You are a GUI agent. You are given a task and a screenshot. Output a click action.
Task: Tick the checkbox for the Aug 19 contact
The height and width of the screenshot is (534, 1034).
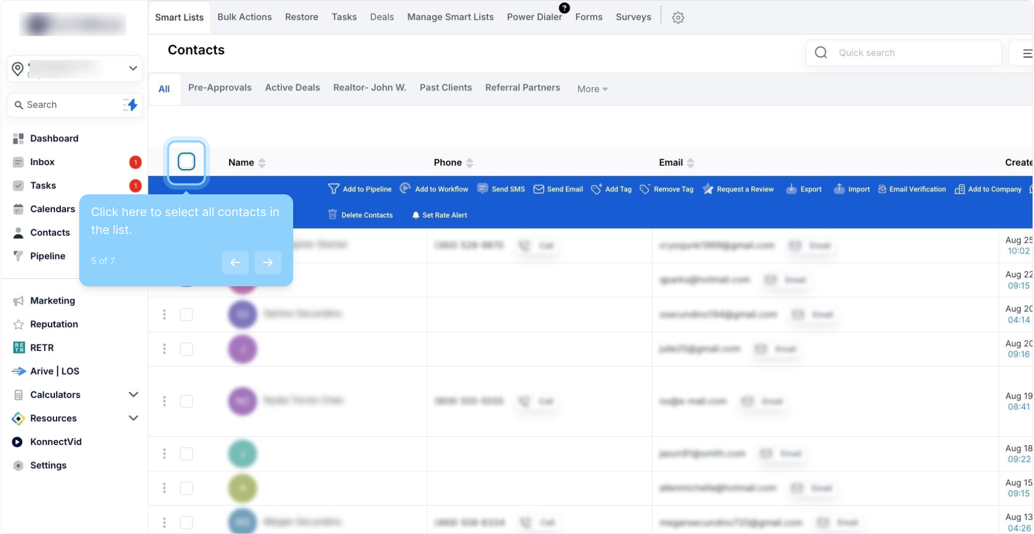pos(186,401)
